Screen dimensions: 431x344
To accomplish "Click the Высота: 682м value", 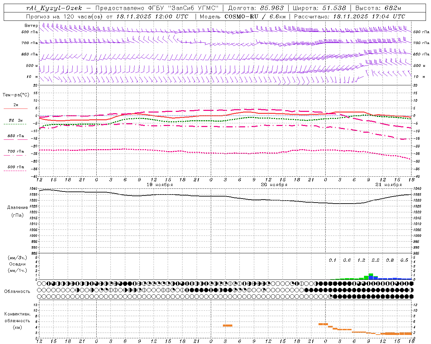I will (x=378, y=8).
